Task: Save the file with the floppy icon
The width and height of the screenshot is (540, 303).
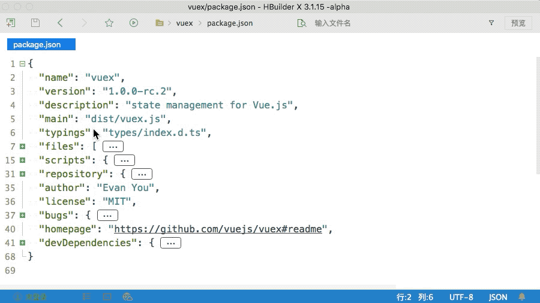Action: coord(35,23)
